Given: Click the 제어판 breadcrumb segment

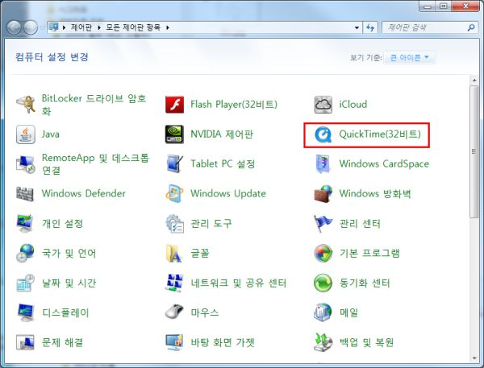Looking at the screenshot, I should click(81, 27).
